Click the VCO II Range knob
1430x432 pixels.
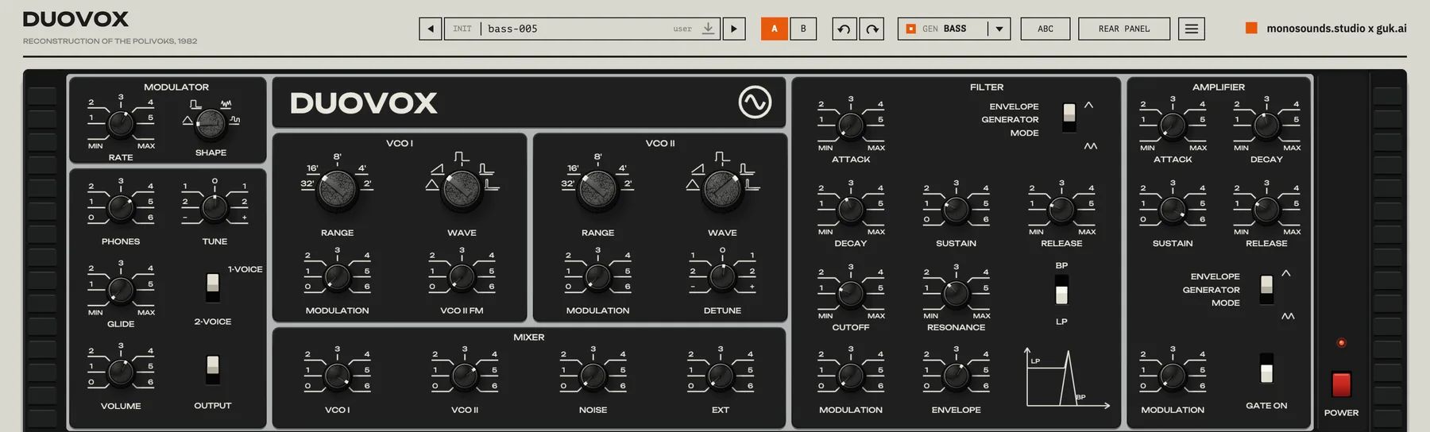[x=597, y=190]
